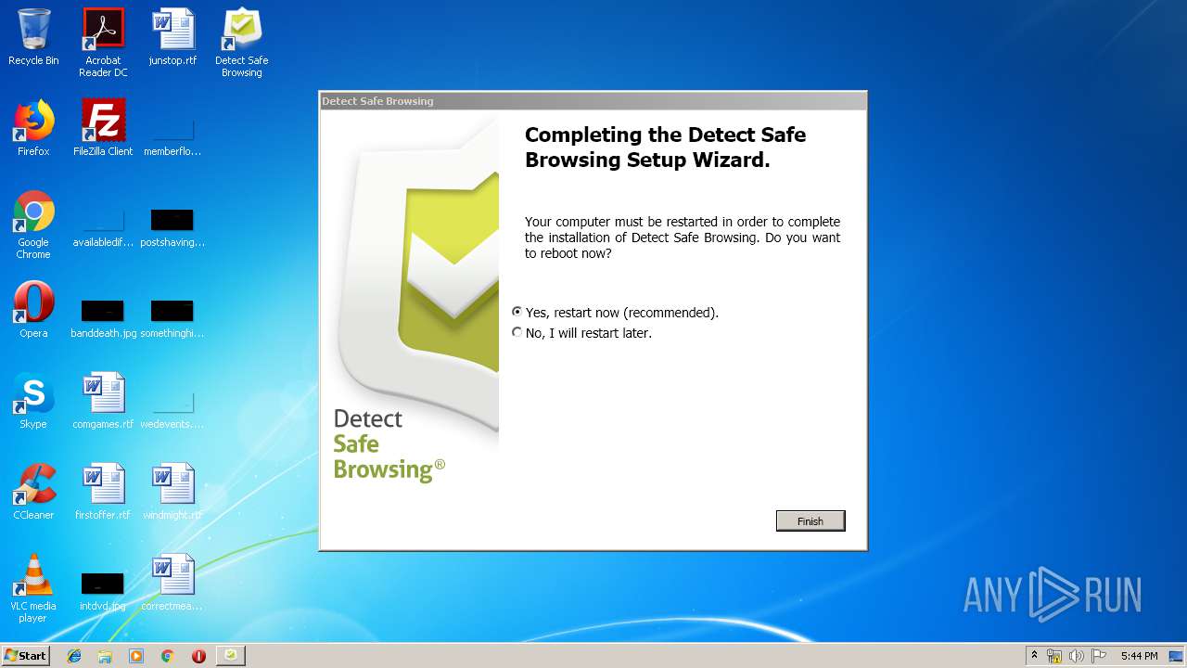1187x668 pixels.
Task: Launch CCleaner desktop shortcut
Action: 33,492
